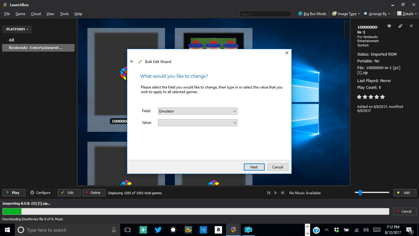
Task: Click the back arrow in Bulk Edit Wizard
Action: click(x=132, y=61)
